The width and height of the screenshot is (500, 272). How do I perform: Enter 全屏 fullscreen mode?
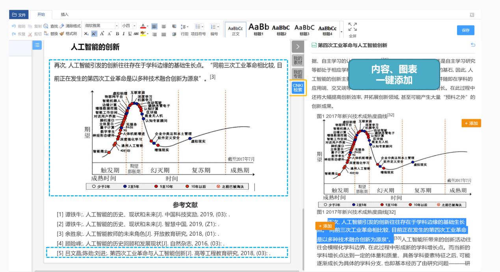pyautogui.click(x=353, y=31)
